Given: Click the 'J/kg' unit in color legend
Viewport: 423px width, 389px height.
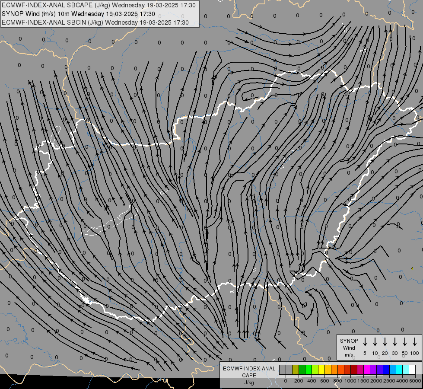Looking at the screenshot, I should 249,383.
